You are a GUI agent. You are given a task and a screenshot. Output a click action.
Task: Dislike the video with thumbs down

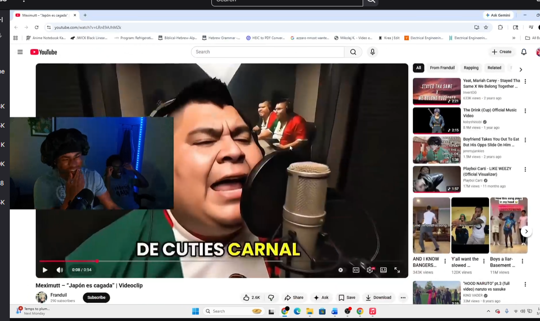[x=271, y=298]
